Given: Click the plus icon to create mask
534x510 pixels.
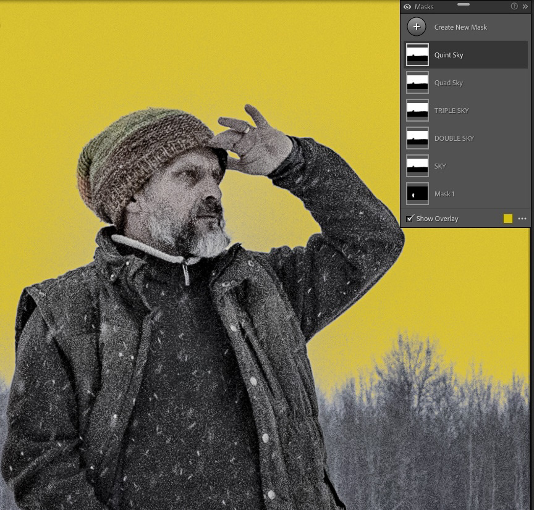Looking at the screenshot, I should [x=417, y=27].
